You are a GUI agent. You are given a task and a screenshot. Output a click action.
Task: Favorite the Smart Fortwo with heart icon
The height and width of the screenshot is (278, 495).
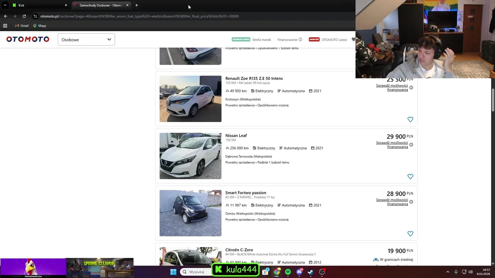coord(410,234)
